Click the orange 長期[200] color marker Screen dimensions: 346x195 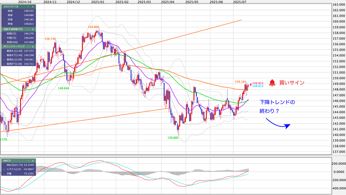pos(3,42)
